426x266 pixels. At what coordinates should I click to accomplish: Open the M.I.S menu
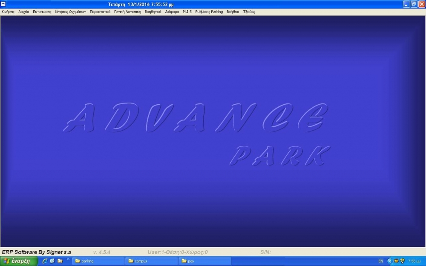pos(187,11)
